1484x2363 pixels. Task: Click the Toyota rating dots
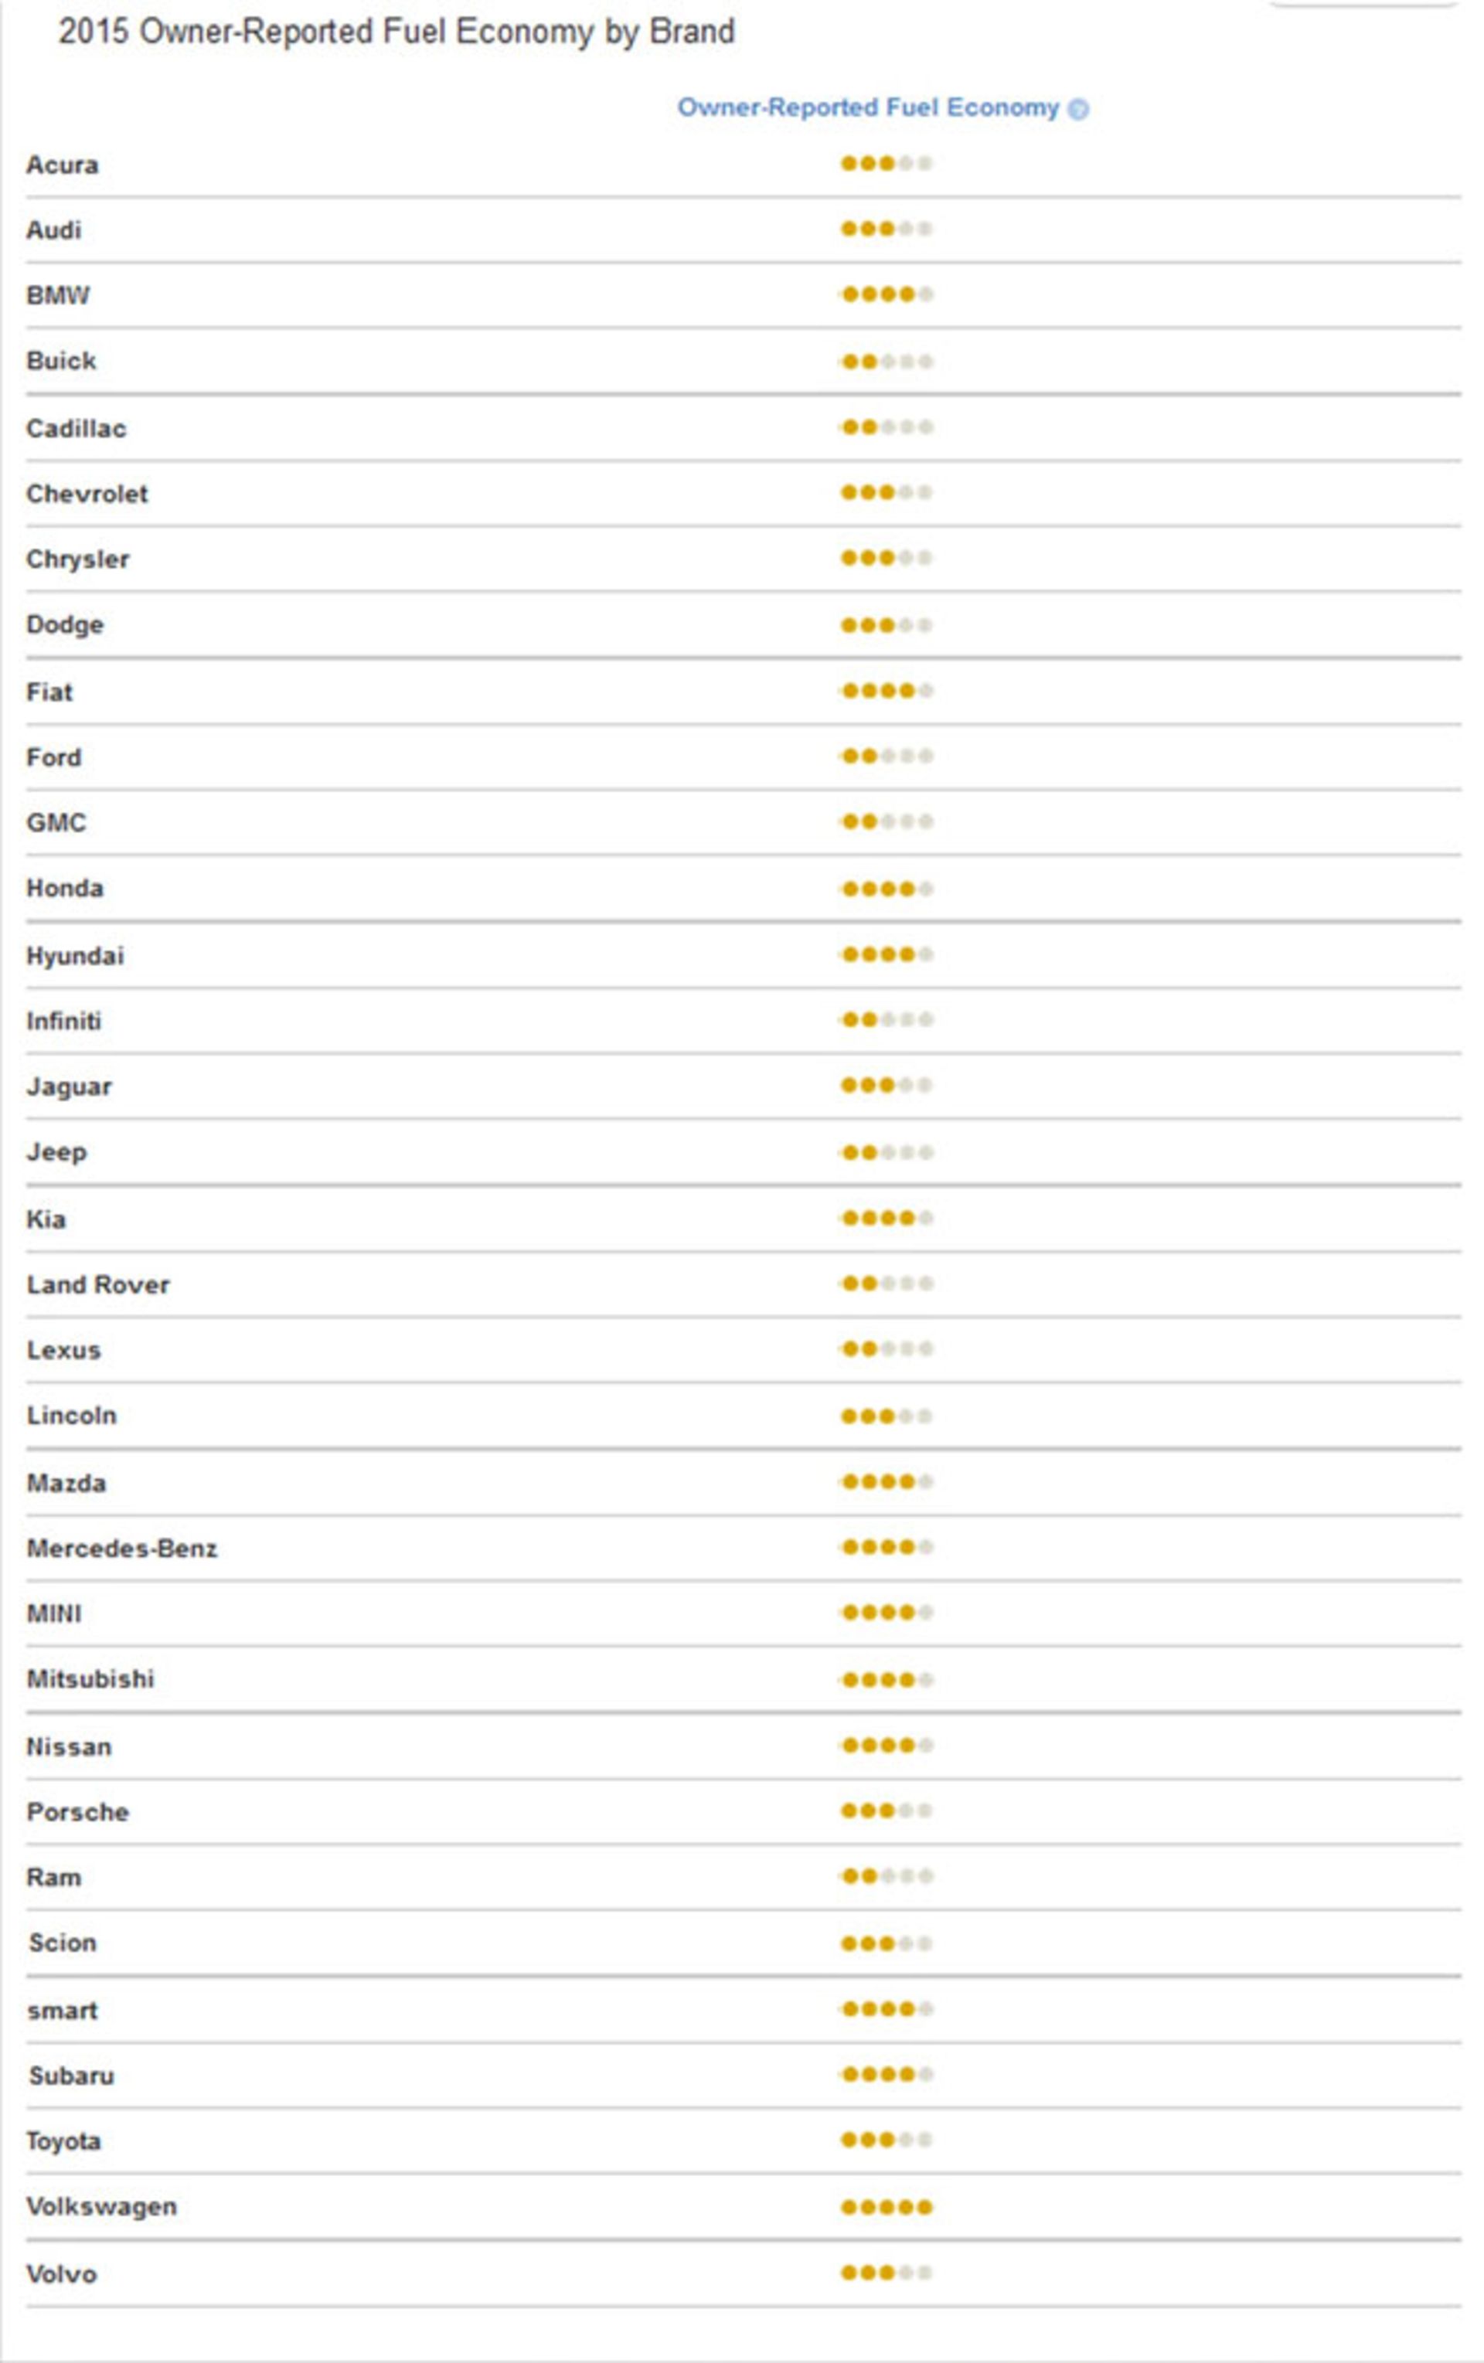coord(887,2139)
